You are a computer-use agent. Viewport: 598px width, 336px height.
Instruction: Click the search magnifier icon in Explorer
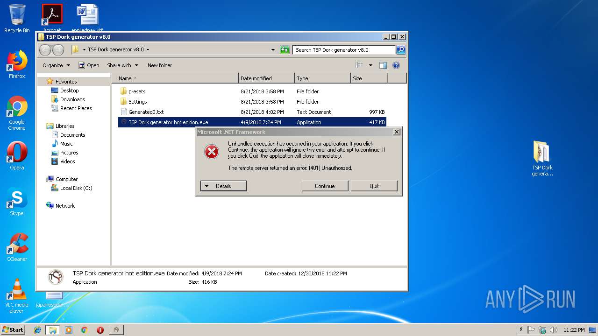401,50
